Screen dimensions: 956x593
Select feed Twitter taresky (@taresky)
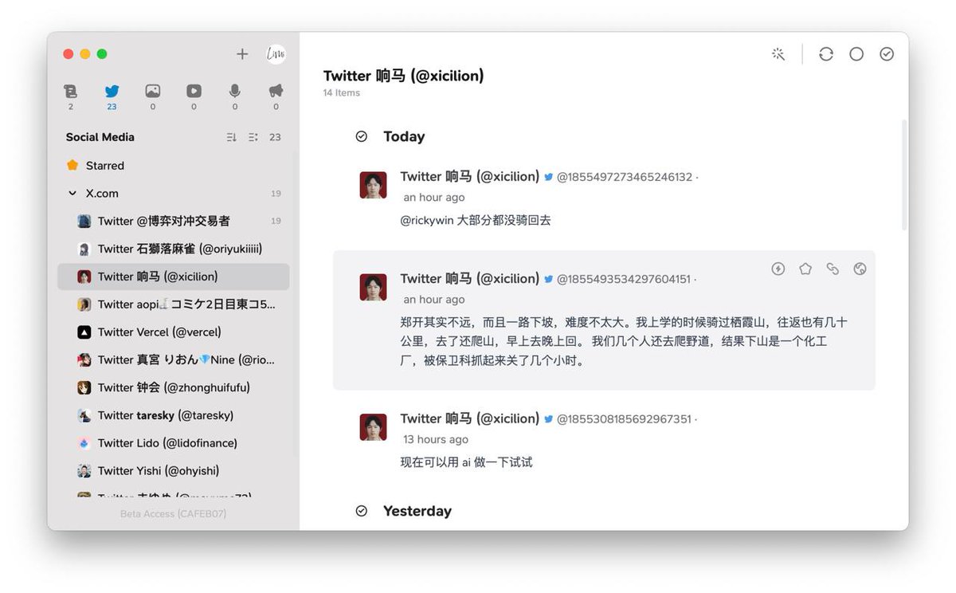click(x=174, y=415)
